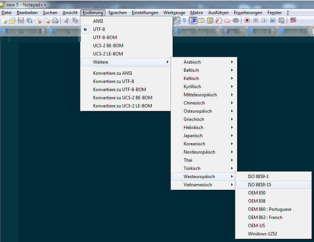Expand the Baltisch encoding submenu
The height and width of the screenshot is (242, 314).
pyautogui.click(x=204, y=70)
